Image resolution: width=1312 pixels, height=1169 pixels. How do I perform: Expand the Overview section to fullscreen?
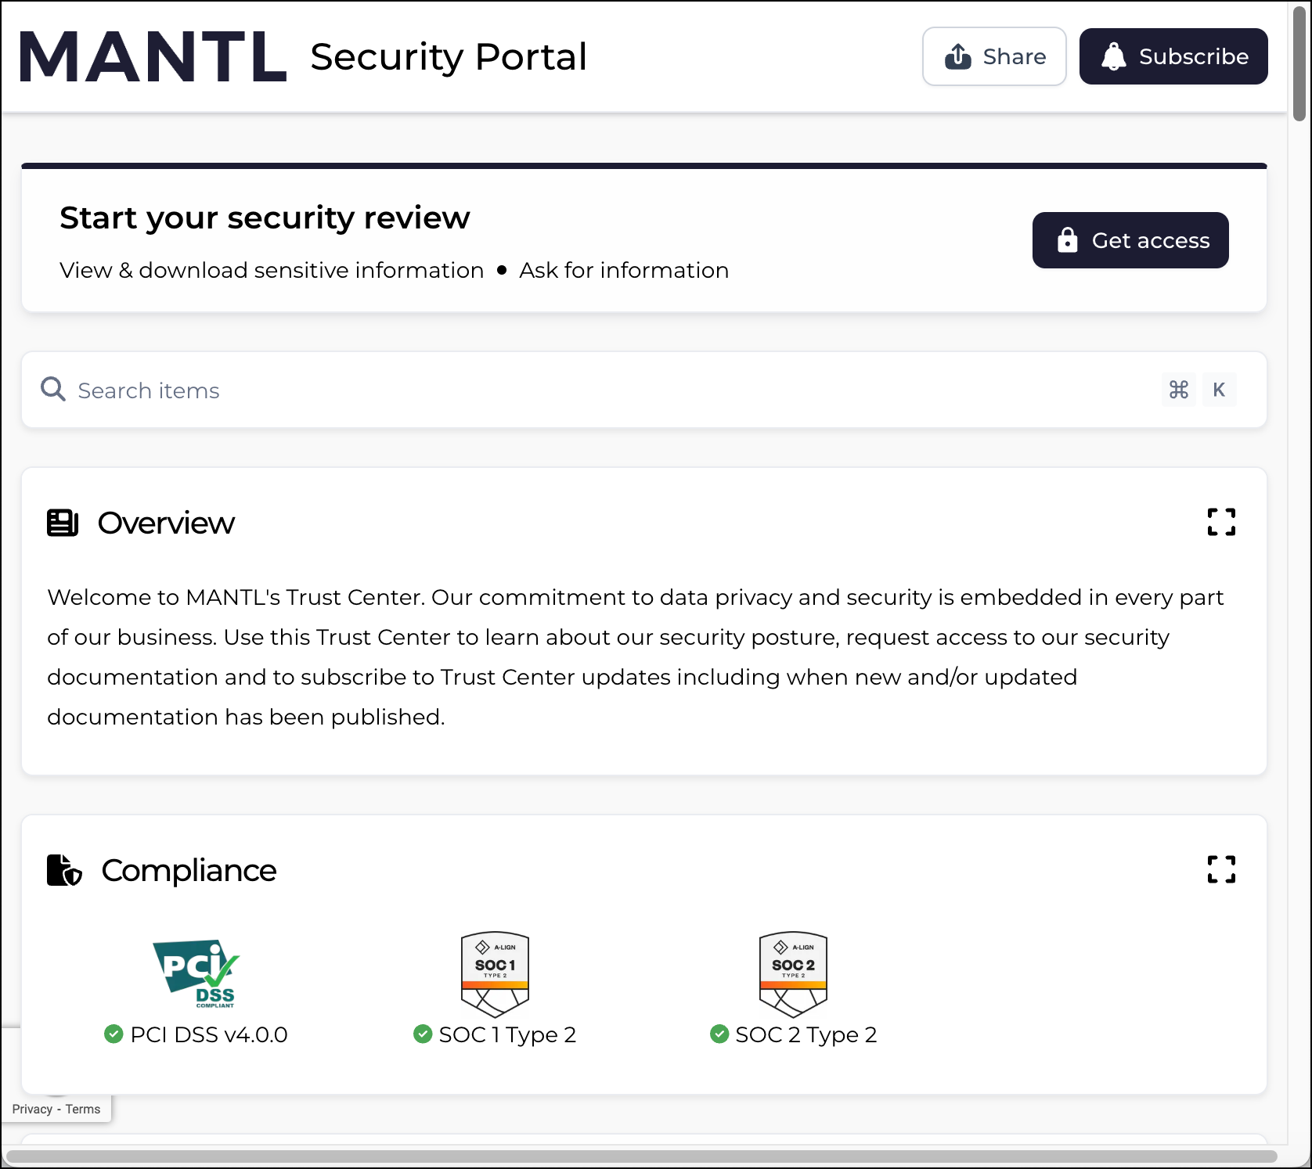point(1221,522)
